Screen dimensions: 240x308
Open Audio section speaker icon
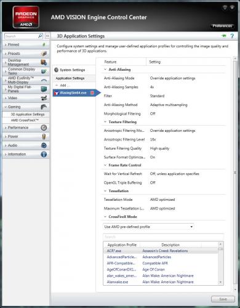click(x=44, y=145)
